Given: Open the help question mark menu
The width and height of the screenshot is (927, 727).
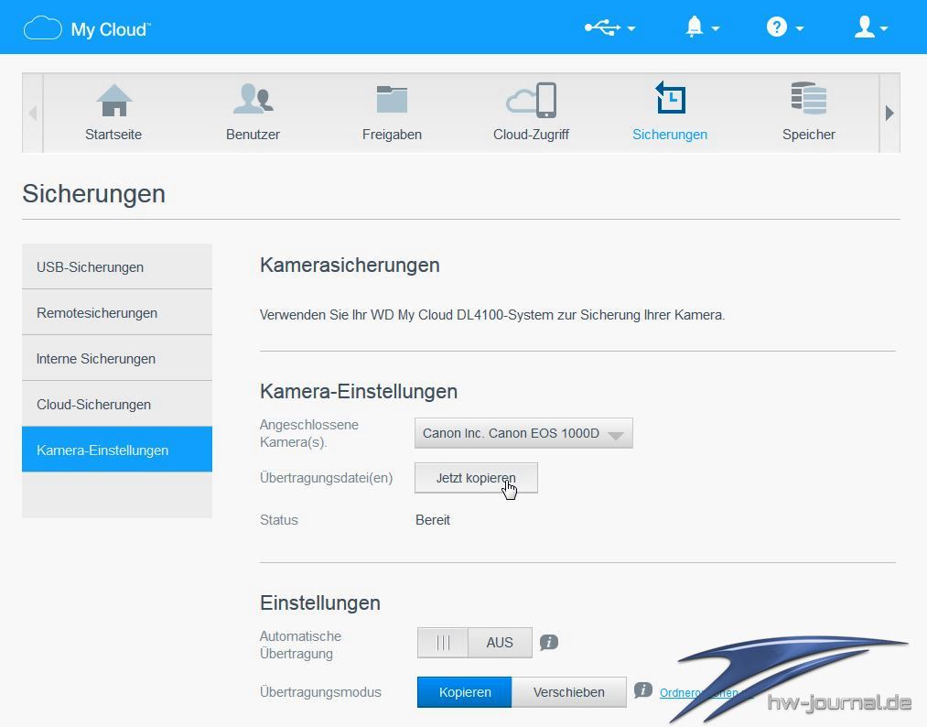Looking at the screenshot, I should coord(783,27).
